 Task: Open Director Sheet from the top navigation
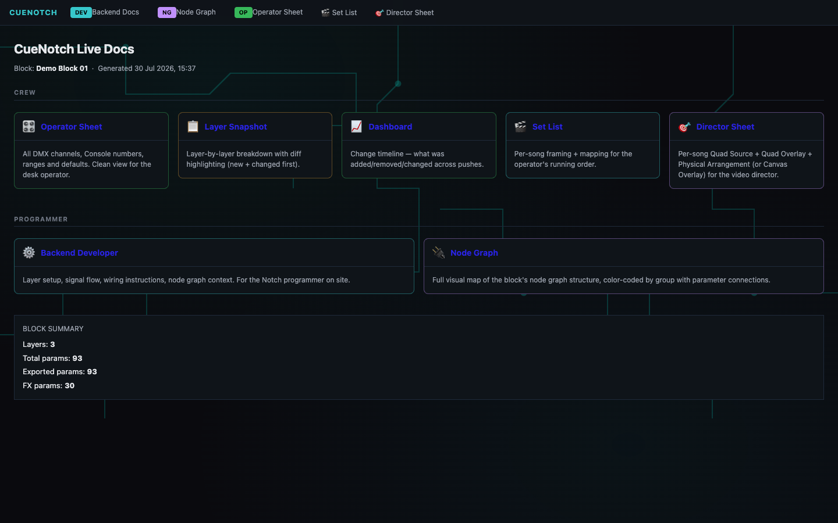[410, 13]
